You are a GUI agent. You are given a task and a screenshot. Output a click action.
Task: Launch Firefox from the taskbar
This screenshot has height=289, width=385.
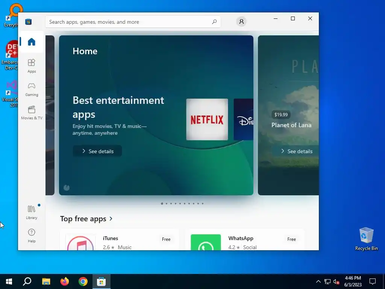coord(65,281)
